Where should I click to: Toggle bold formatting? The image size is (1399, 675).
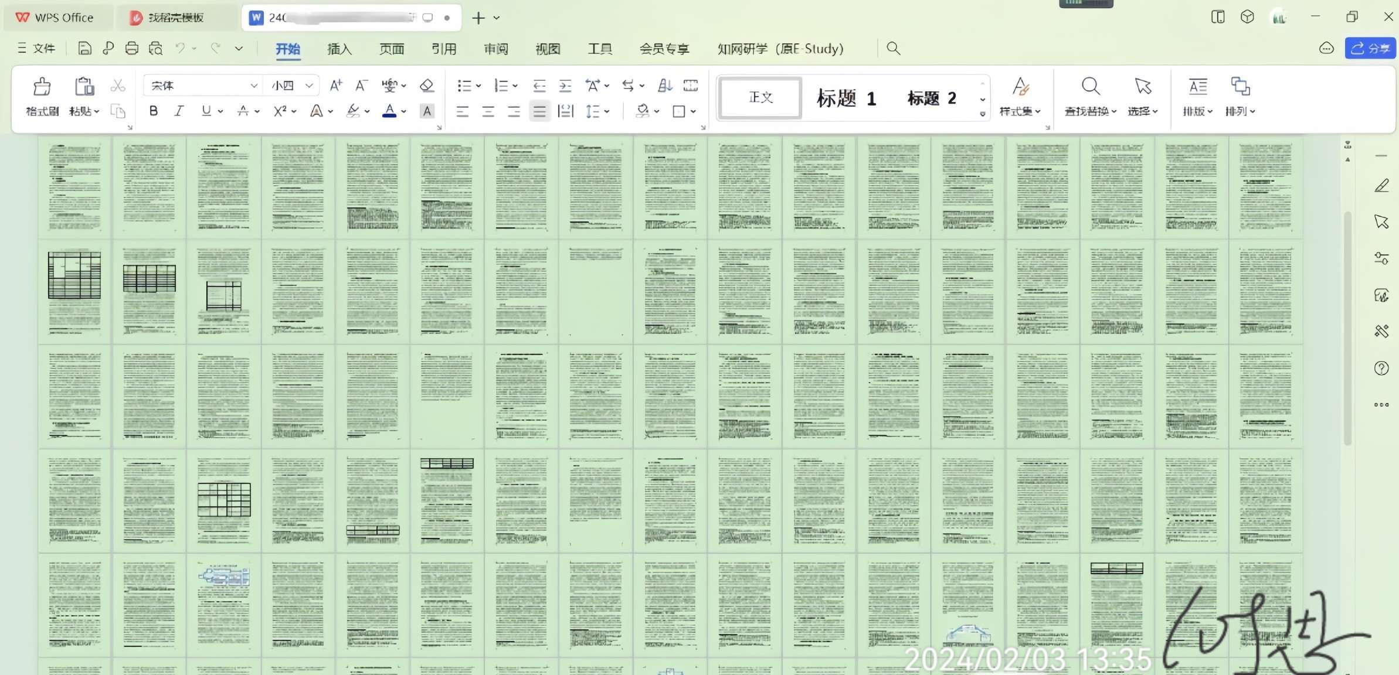[x=154, y=111]
